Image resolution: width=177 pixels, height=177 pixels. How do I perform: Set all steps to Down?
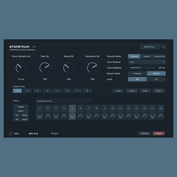coord(25,115)
